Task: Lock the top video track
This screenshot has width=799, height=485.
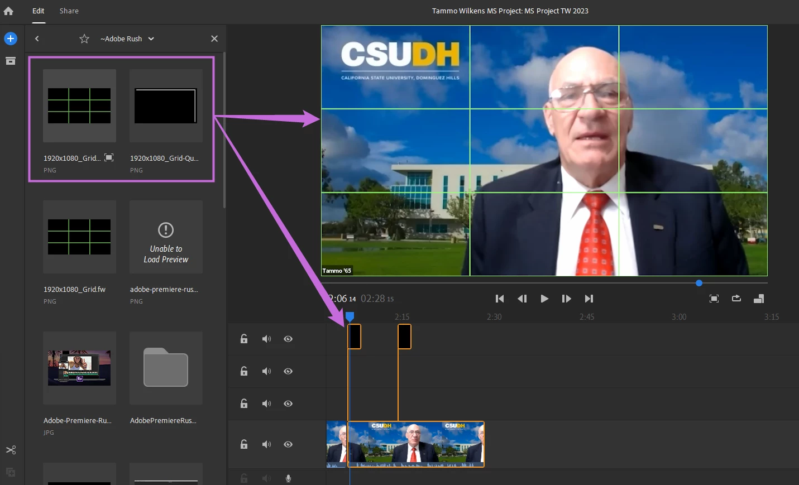Action: click(244, 339)
